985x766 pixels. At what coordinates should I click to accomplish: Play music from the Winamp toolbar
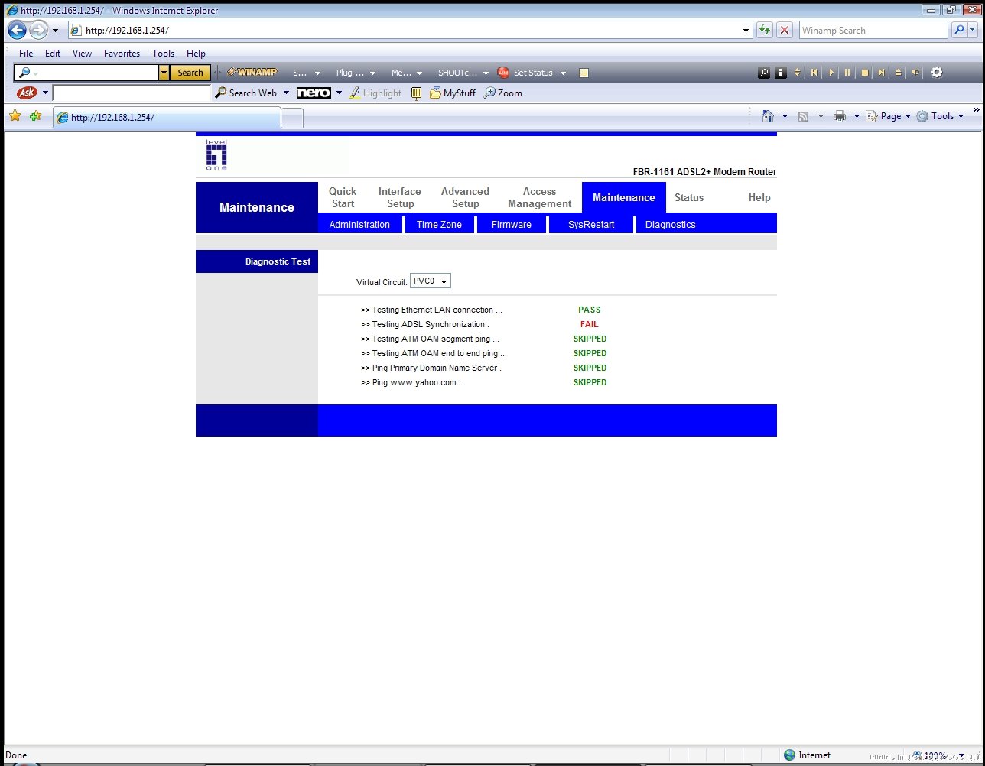tap(831, 73)
